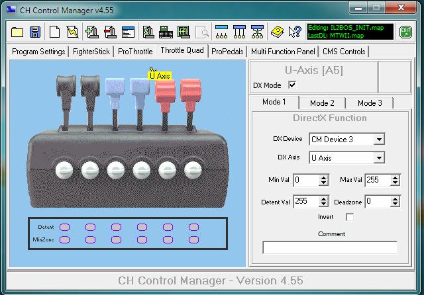Screen dimensions: 424x295
Task: Switch to the FighterStick tab
Action: pyautogui.click(x=91, y=52)
